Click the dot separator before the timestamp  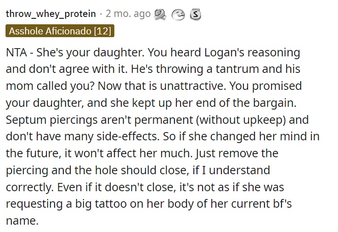pos(101,14)
